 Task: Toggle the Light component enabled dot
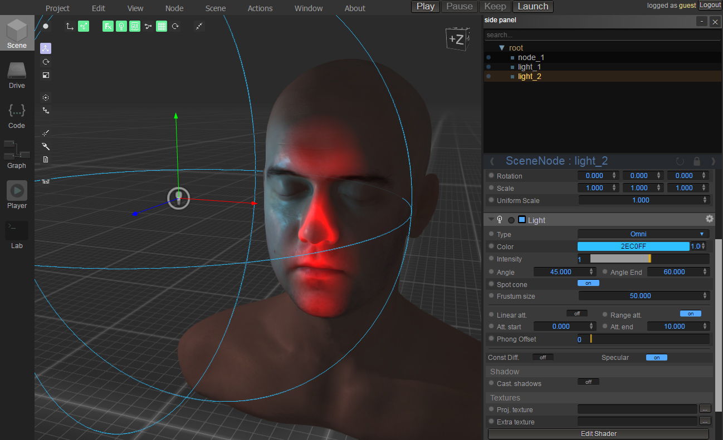coord(511,220)
